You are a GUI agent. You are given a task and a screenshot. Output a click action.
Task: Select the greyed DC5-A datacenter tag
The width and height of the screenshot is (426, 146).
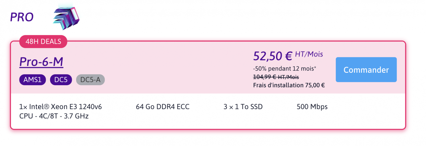point(90,80)
